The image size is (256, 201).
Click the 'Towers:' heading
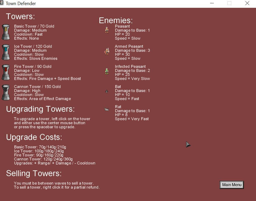click(x=20, y=16)
